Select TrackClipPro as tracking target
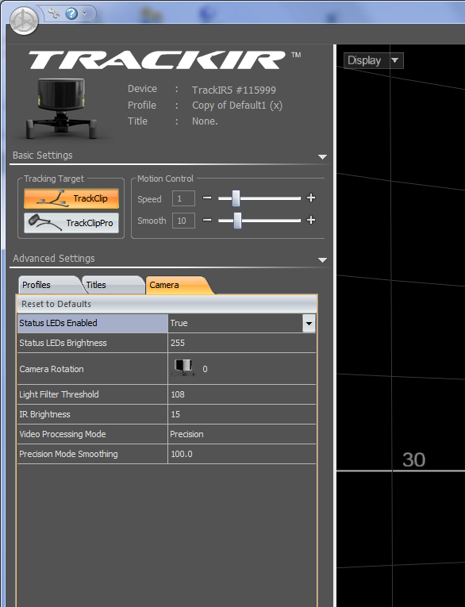The height and width of the screenshot is (607, 465). click(x=71, y=223)
